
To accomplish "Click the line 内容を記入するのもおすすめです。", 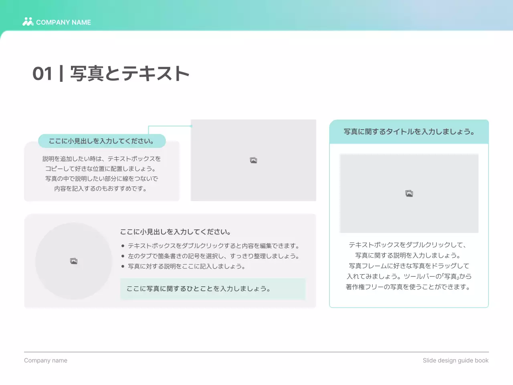I will (x=101, y=188).
